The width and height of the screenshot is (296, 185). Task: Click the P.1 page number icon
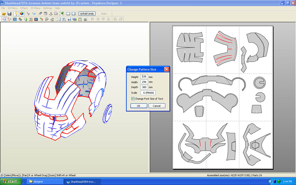(x=69, y=19)
